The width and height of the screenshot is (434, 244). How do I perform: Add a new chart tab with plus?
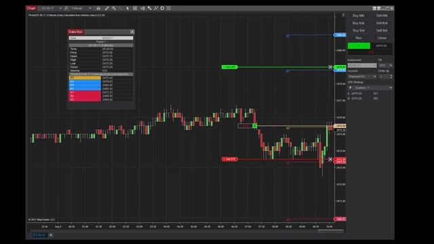click(x=51, y=235)
